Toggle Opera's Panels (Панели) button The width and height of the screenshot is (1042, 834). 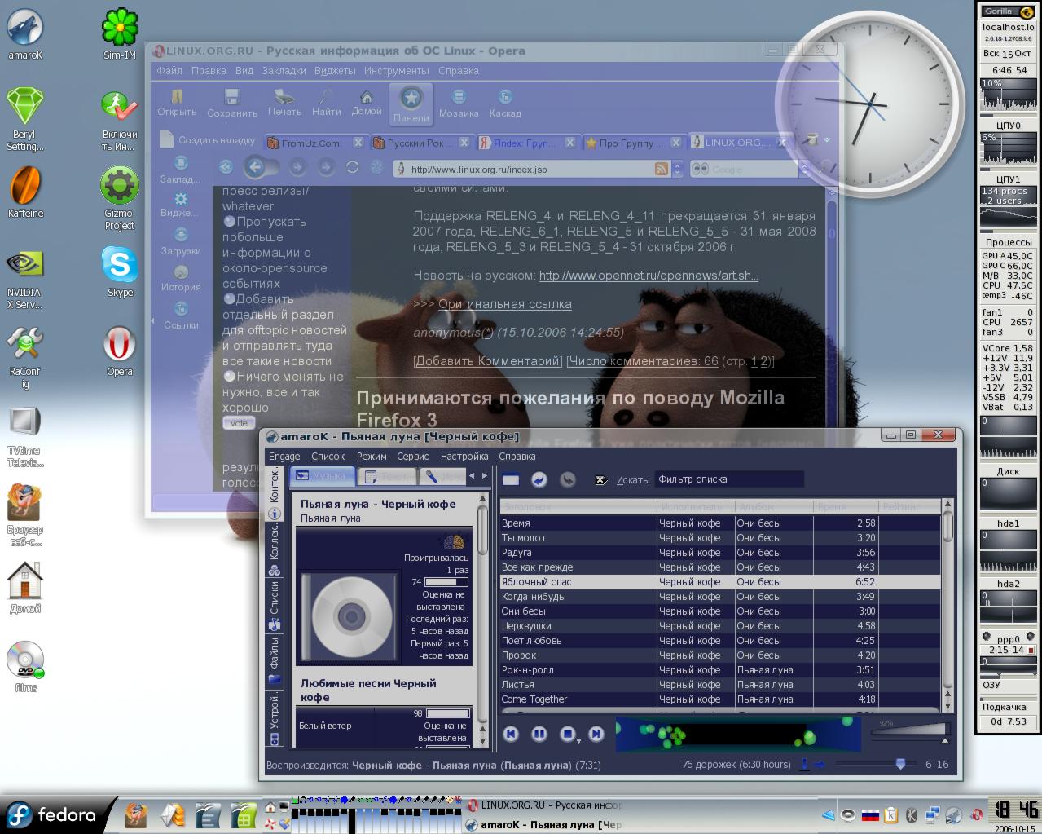pyautogui.click(x=411, y=104)
